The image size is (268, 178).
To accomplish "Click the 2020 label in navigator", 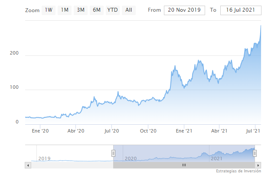I will (131, 159).
